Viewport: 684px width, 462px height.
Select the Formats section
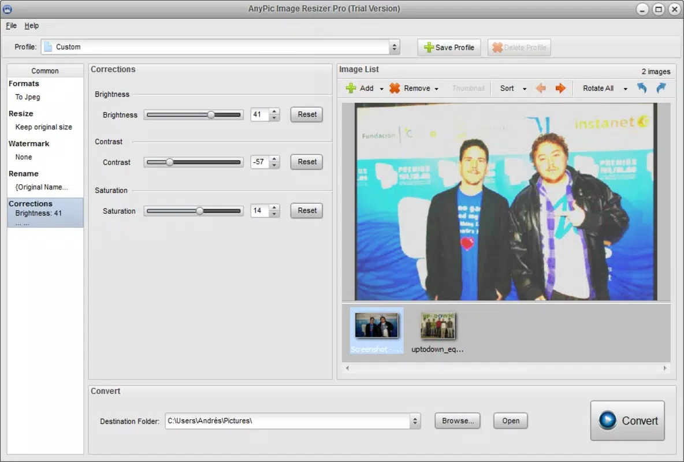click(x=24, y=83)
